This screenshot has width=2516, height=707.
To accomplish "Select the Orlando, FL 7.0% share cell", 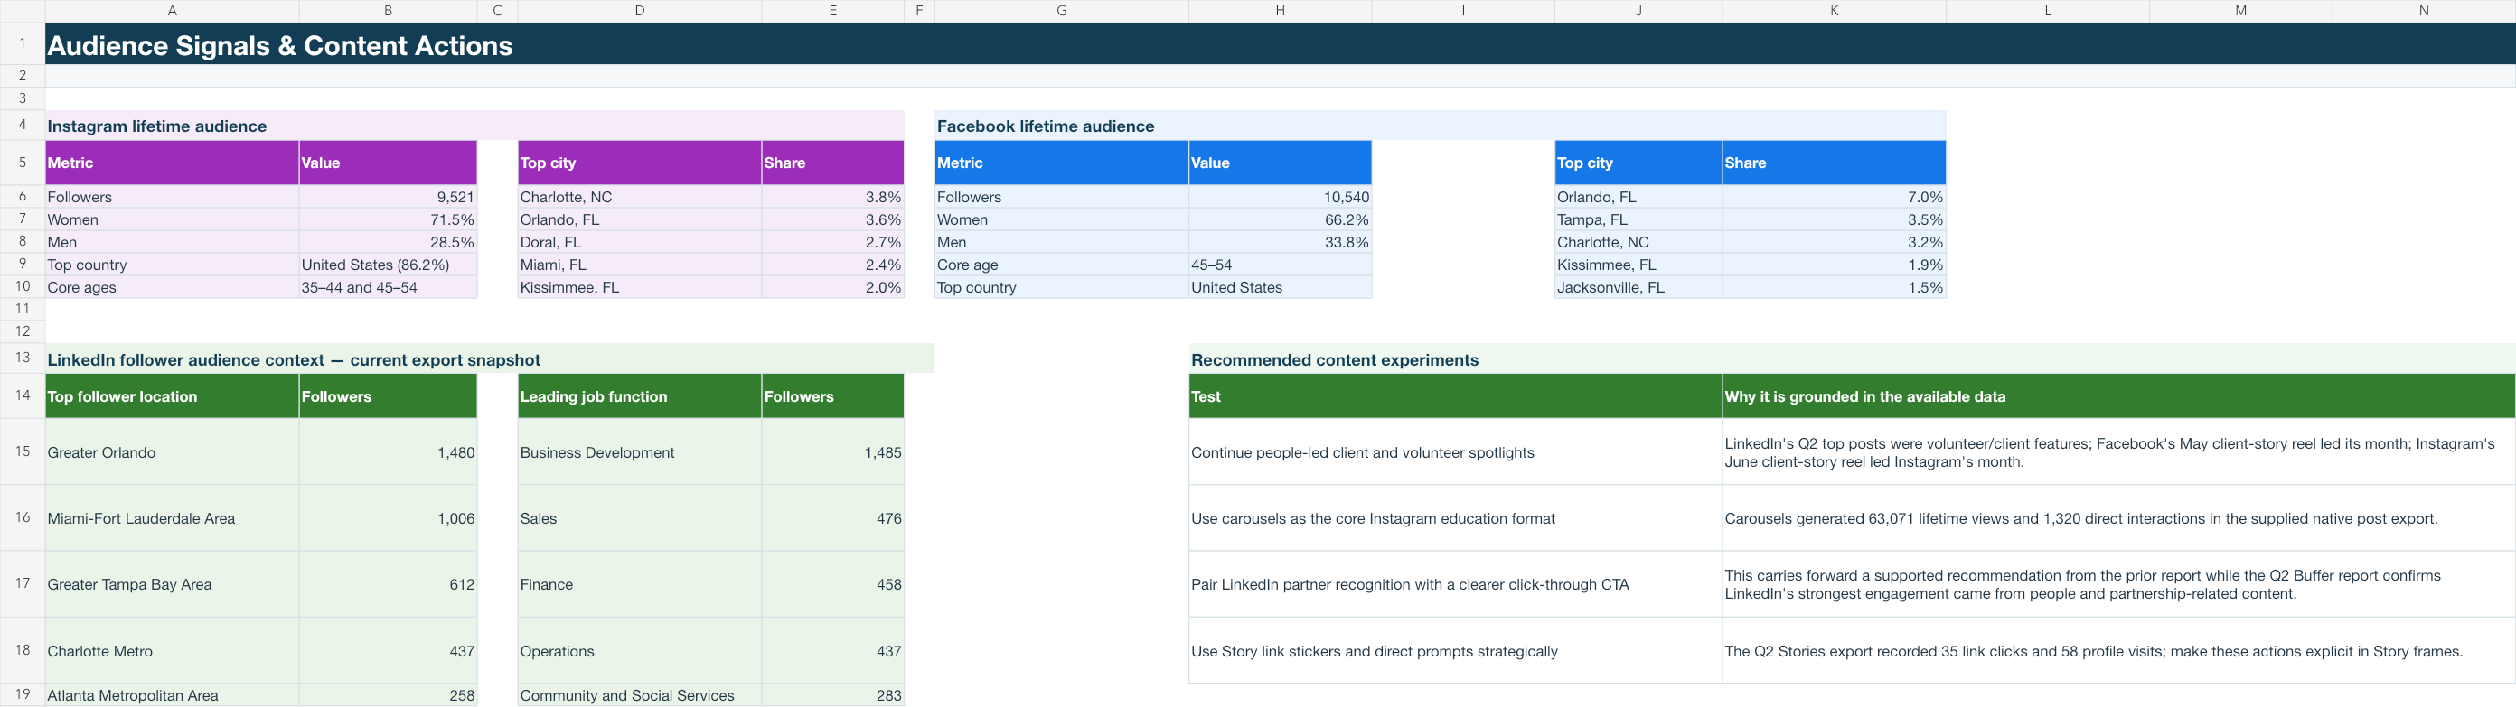I will click(x=1835, y=196).
